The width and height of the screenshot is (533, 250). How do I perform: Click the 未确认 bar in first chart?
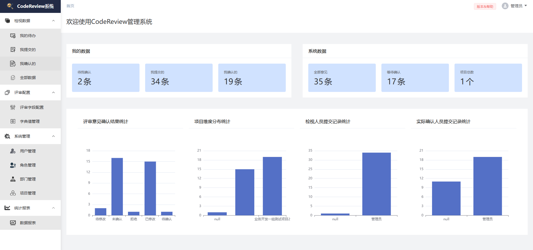pyautogui.click(x=117, y=186)
